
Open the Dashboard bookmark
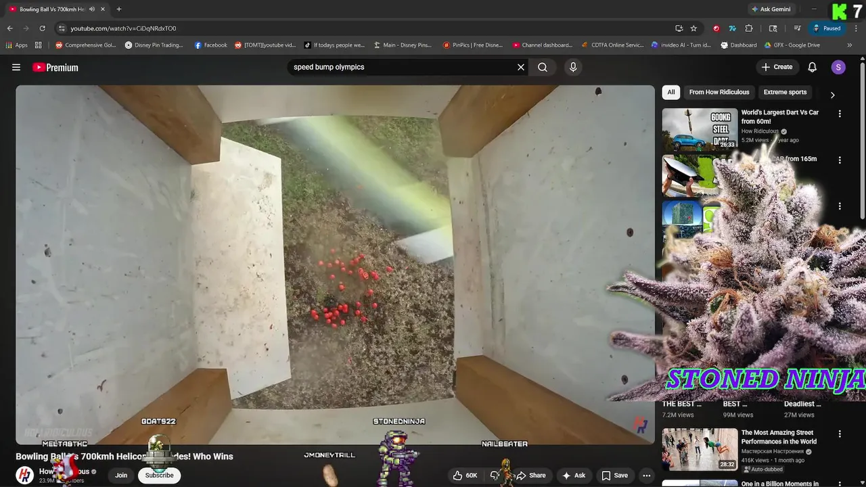739,45
